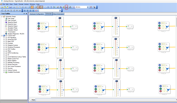This screenshot has width=177, height=103.
Task: Click the Save project disk icon in toolbar
Action: click(x=11, y=7)
